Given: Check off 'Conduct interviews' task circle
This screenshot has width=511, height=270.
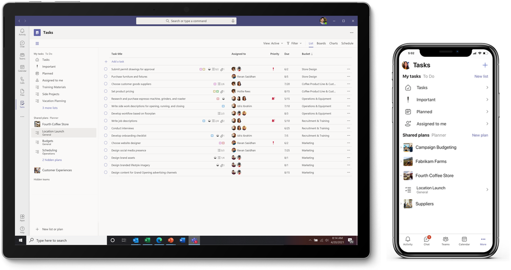Looking at the screenshot, I should [x=105, y=128].
